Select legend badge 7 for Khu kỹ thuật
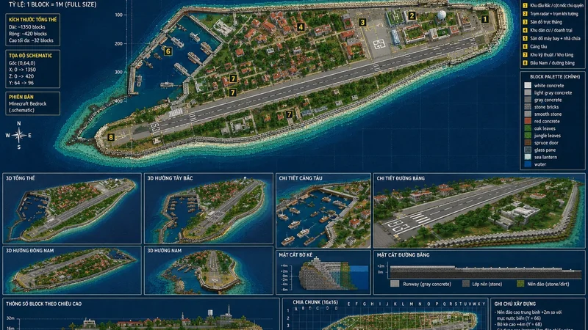Viewport: 588px width, 330px height. [x=525, y=55]
